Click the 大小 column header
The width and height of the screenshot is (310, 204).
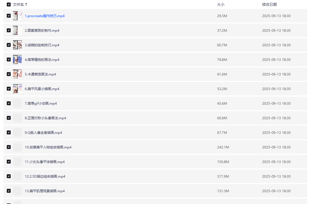click(x=221, y=4)
